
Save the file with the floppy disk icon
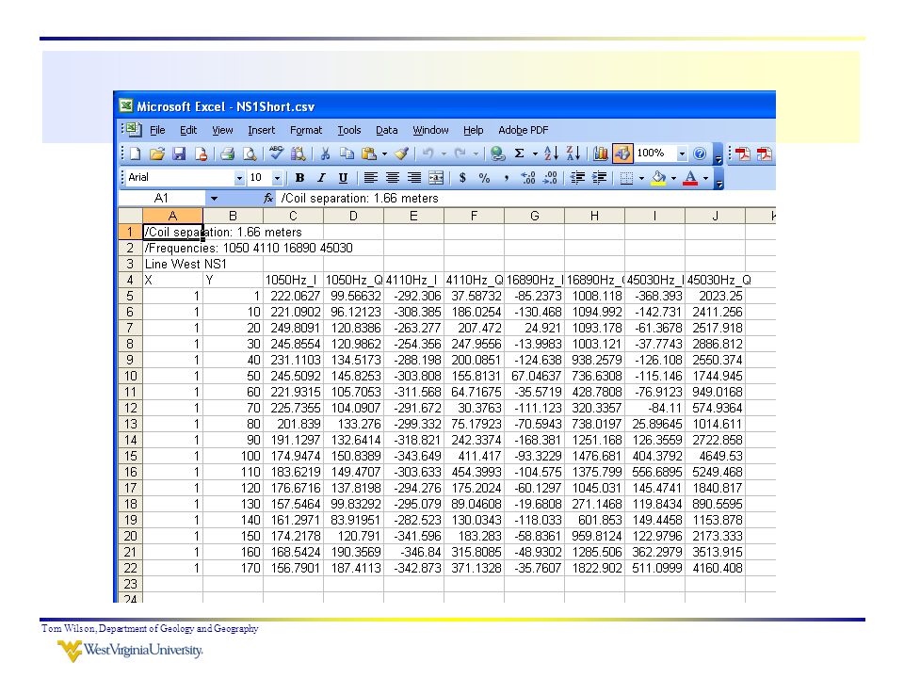point(179,153)
